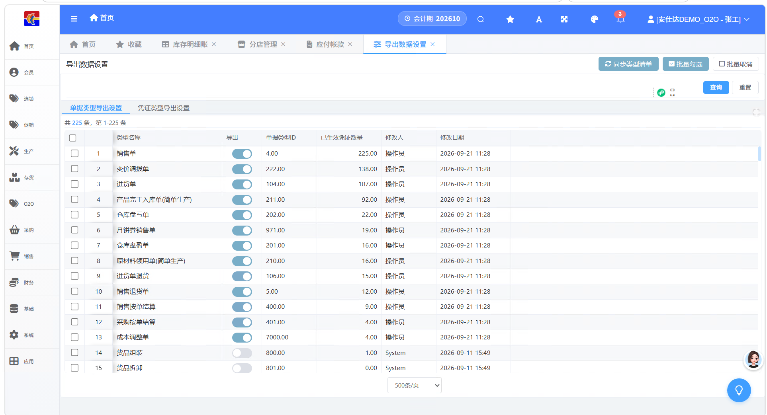
Task: Open 连锁 in the sidebar
Action: pyautogui.click(x=32, y=99)
